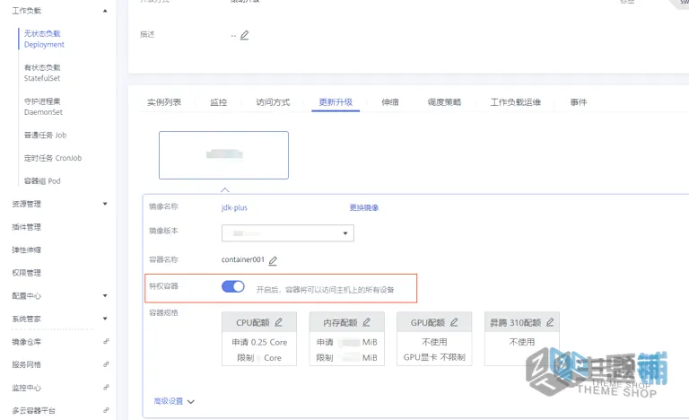Rename container001 using the pencil icon
The image size is (689, 420).
coord(273,261)
